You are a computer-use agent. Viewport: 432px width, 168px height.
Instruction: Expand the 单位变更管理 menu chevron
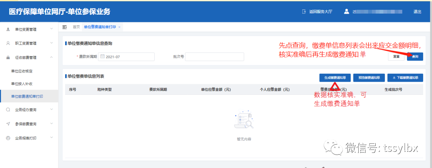pyautogui.click(x=52, y=29)
